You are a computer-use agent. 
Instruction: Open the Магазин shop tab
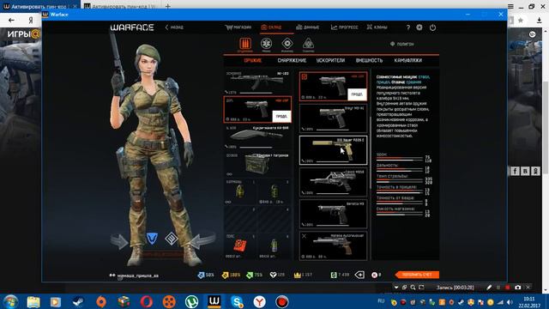coord(238,27)
